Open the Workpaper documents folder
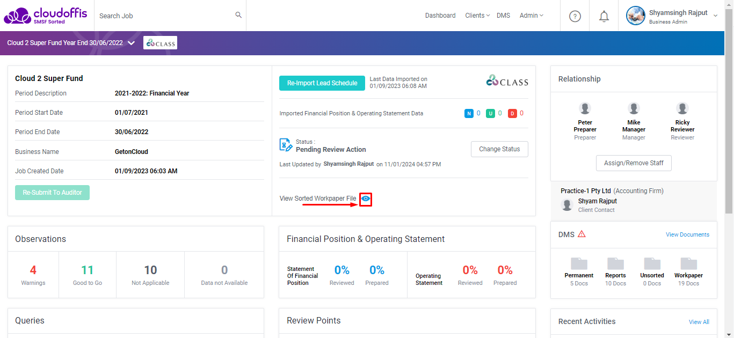Image resolution: width=734 pixels, height=338 pixels. [x=689, y=263]
